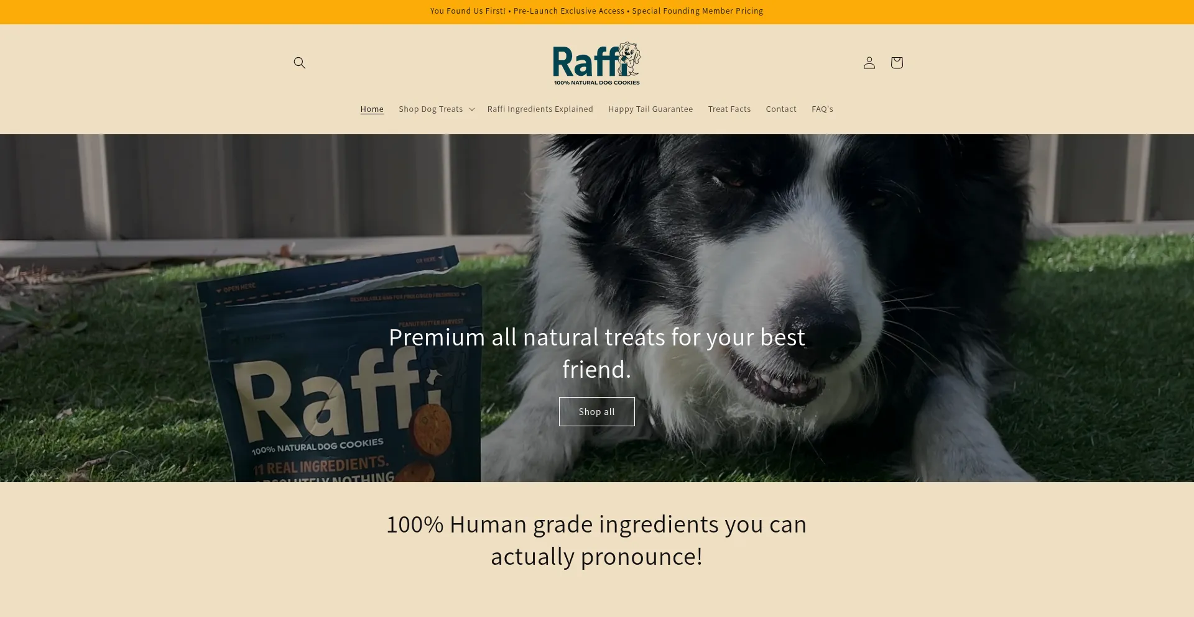Image resolution: width=1194 pixels, height=617 pixels.
Task: Go to the Home menu item
Action: (372, 109)
